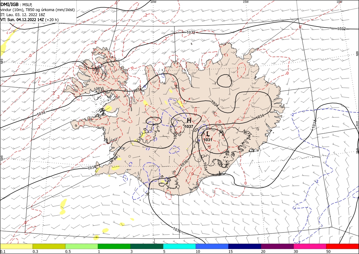Select the dark green 3–5 mm legend swatch
Viewport: 359px width, 254px height.
tap(147, 246)
